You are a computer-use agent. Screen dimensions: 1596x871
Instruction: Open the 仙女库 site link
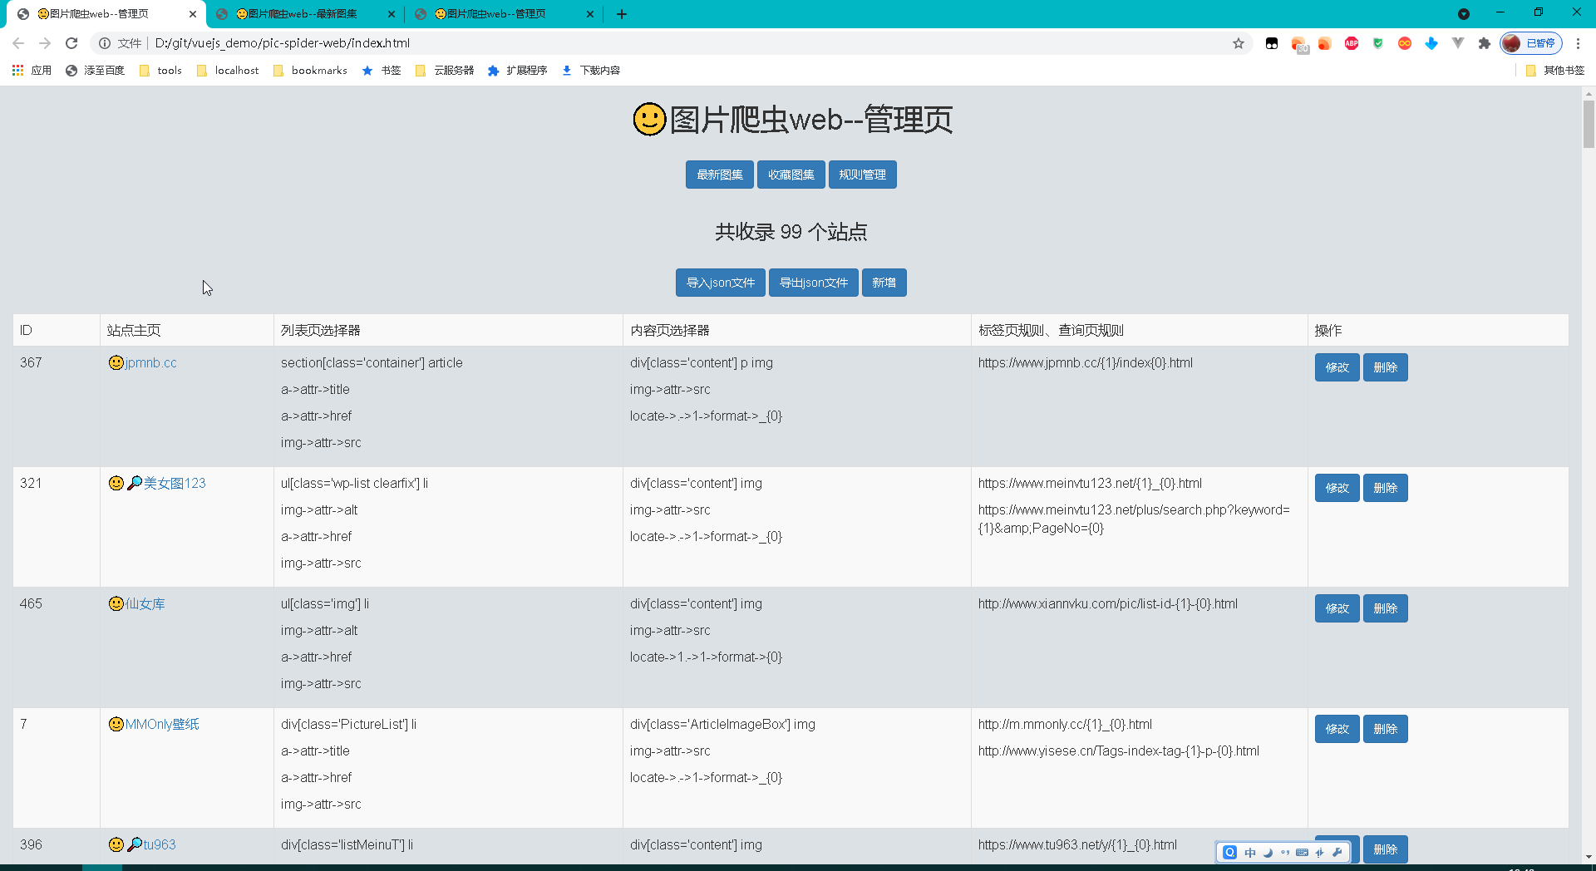point(145,603)
